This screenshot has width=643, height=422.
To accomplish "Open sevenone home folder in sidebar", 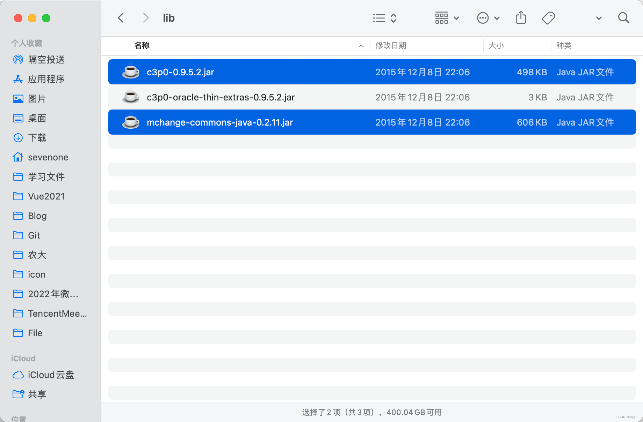I will click(x=48, y=157).
